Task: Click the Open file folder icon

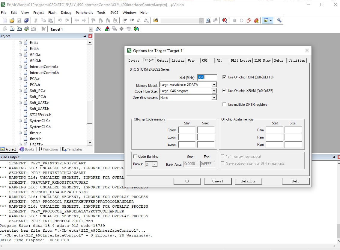Action: [12, 20]
